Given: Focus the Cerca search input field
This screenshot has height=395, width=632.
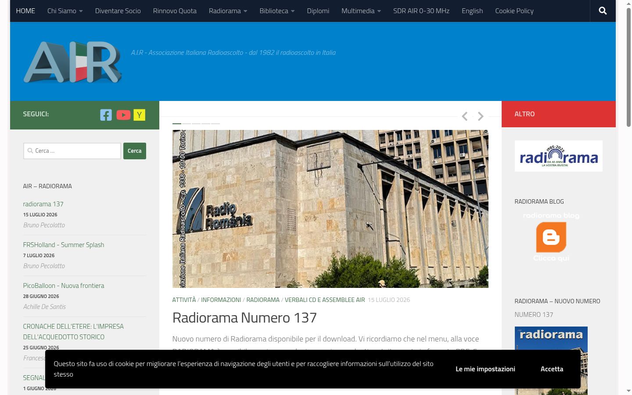Looking at the screenshot, I should point(72,151).
